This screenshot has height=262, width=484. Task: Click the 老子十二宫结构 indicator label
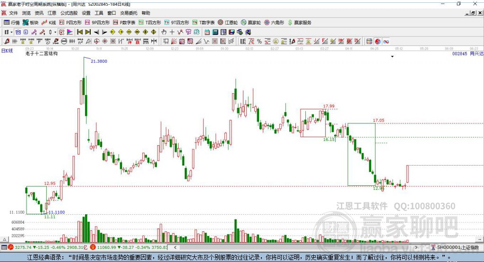pyautogui.click(x=42, y=53)
